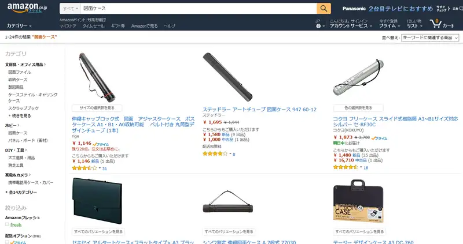Open ギフト券 in the top navigation
The width and height of the screenshot is (463, 244).
pos(118,26)
